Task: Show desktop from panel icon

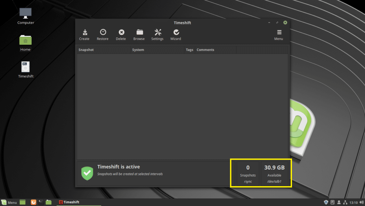Action: point(23,202)
